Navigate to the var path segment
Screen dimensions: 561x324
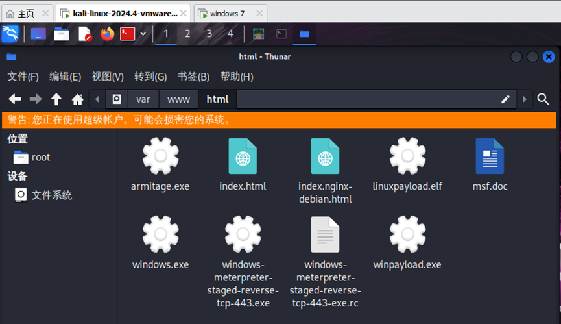pos(143,99)
